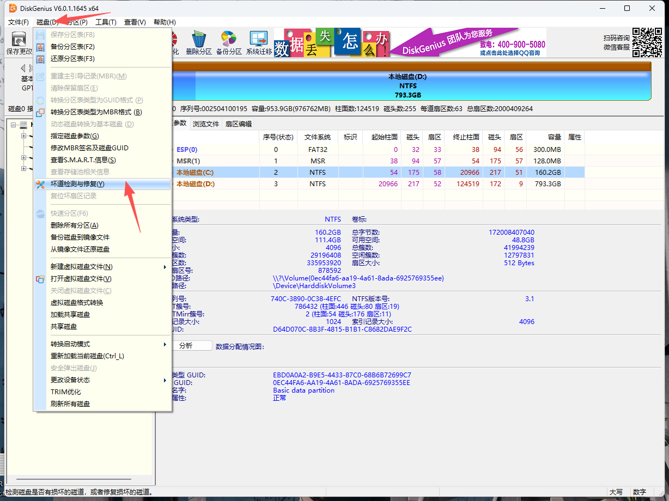Click the 数字 status bar indicator
The width and height of the screenshot is (669, 501).
click(x=640, y=492)
